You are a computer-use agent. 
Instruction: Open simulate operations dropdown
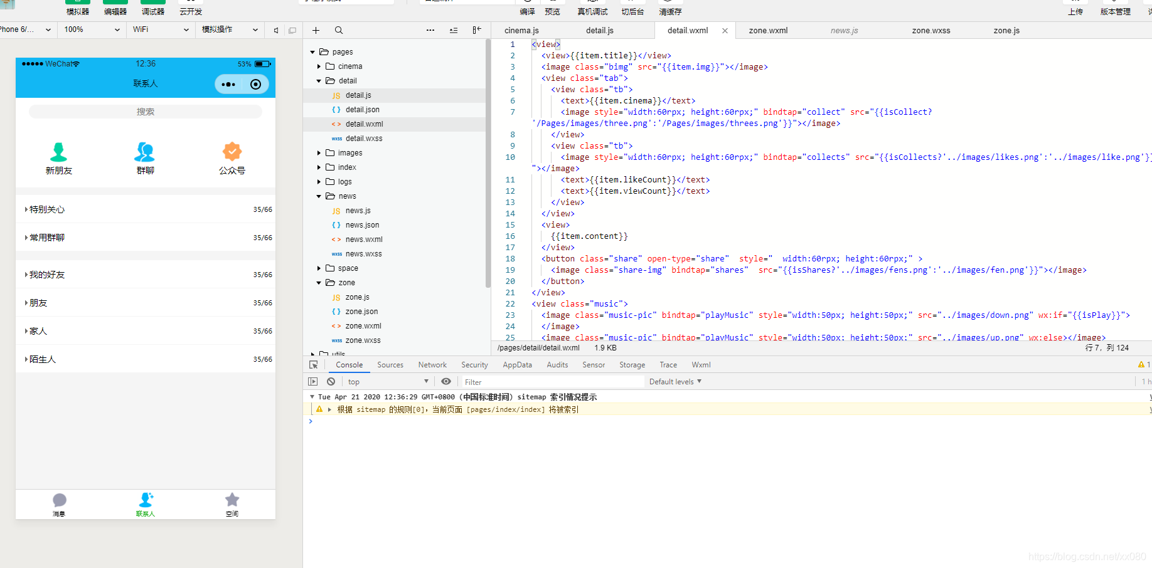point(230,29)
